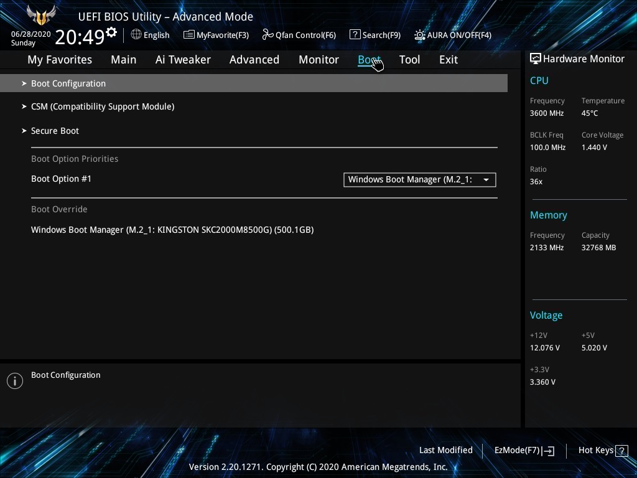
Task: Select the Exit tab
Action: (448, 60)
